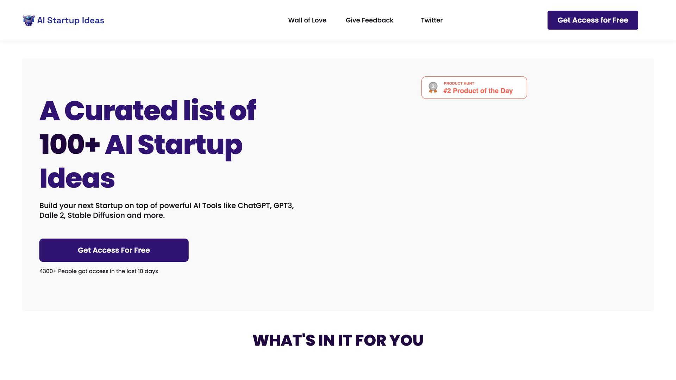
Task: Click the AI Startup Ideas robot logo
Action: (x=28, y=20)
